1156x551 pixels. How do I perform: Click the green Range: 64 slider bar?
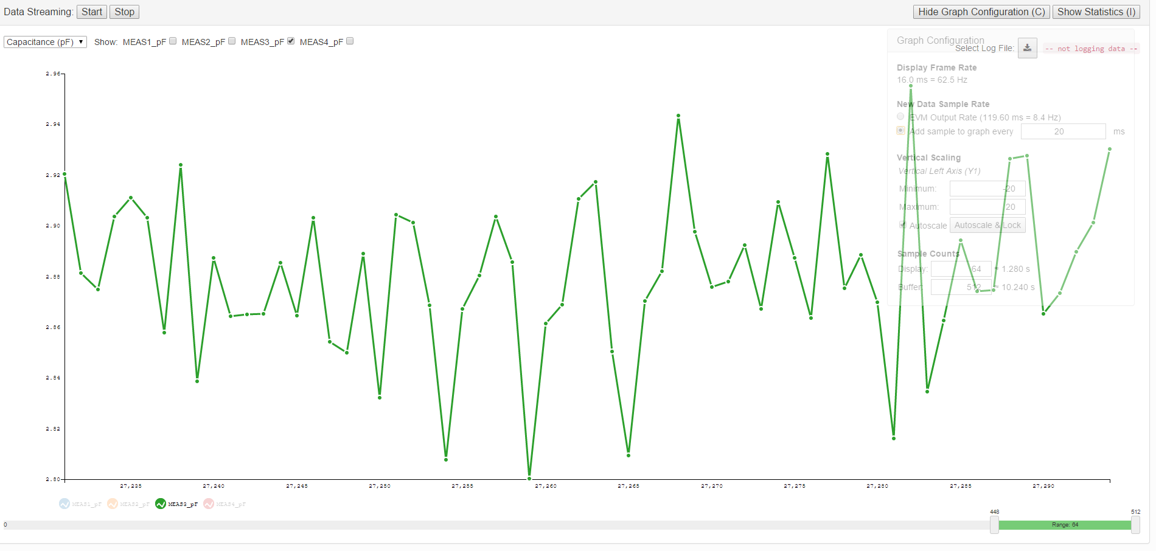(1065, 525)
